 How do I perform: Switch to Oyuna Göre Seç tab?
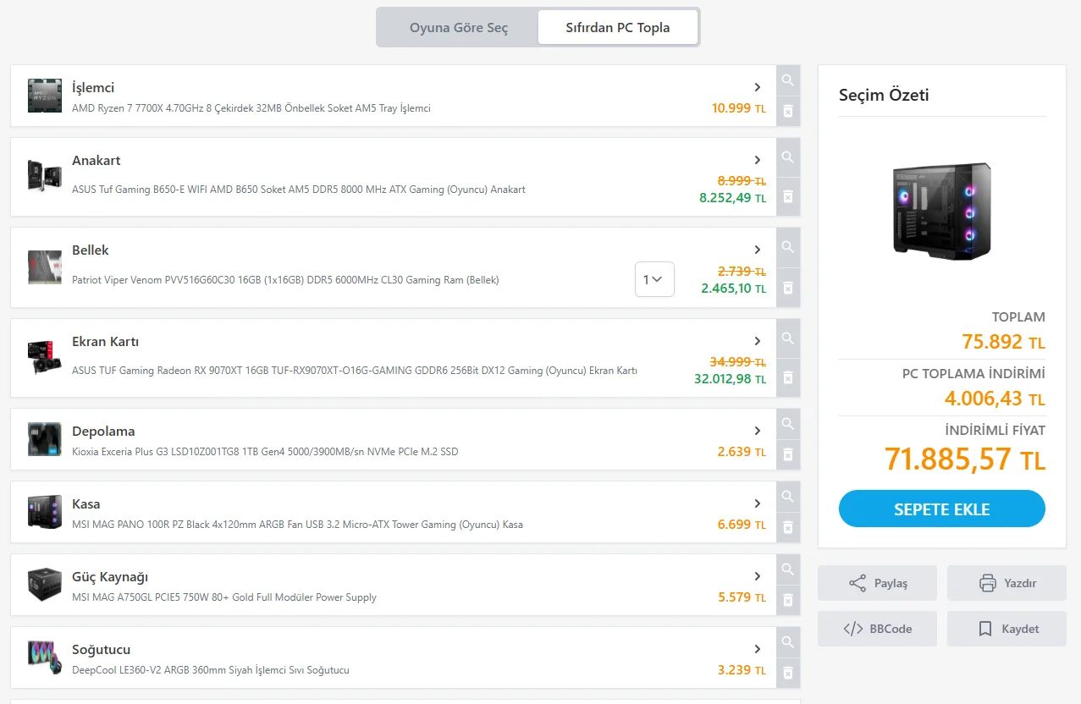coord(459,27)
